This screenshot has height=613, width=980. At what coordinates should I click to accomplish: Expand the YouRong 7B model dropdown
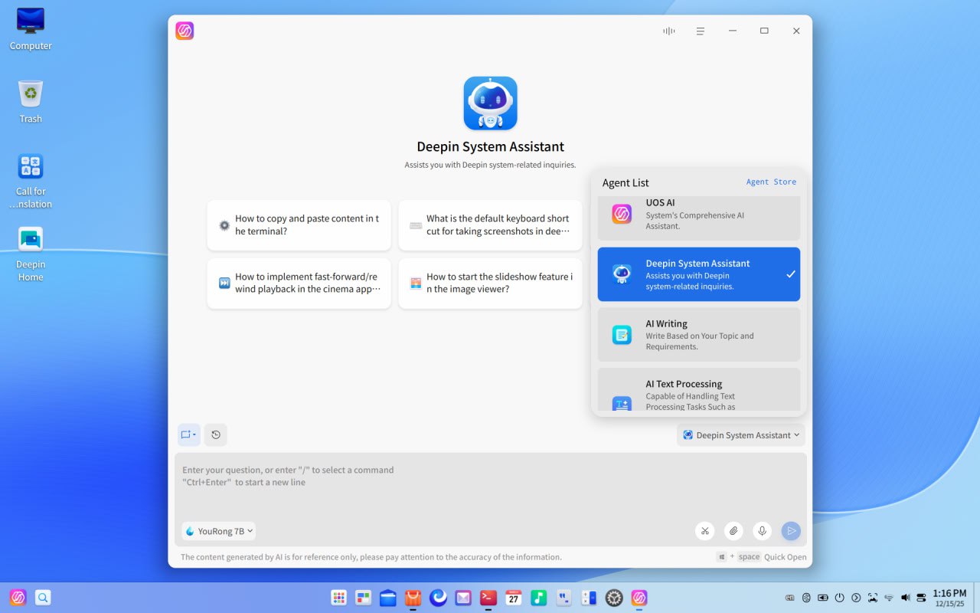(219, 531)
